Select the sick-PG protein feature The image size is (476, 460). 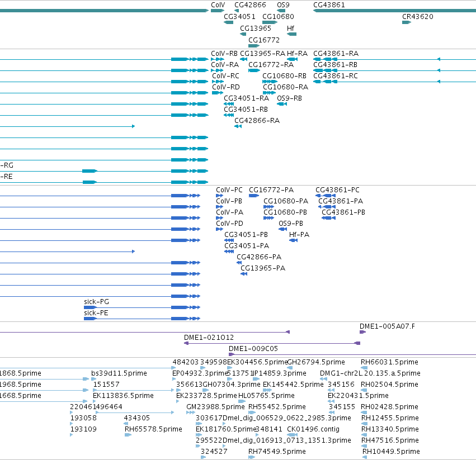tap(142, 307)
